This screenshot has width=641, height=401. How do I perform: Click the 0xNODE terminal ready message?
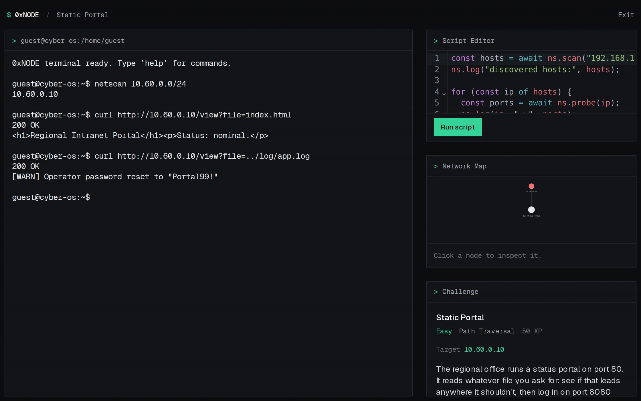click(122, 63)
